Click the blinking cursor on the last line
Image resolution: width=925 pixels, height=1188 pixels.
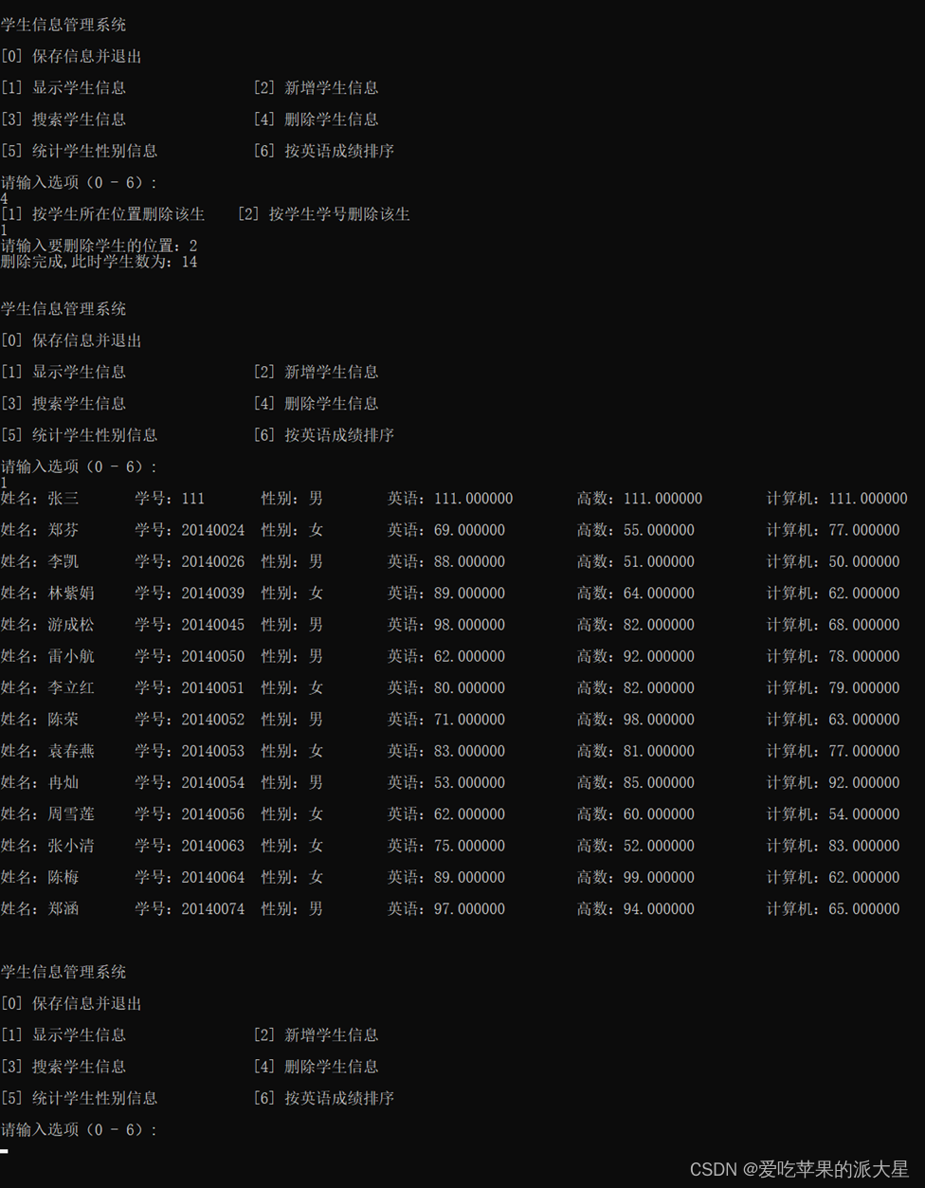point(5,1151)
